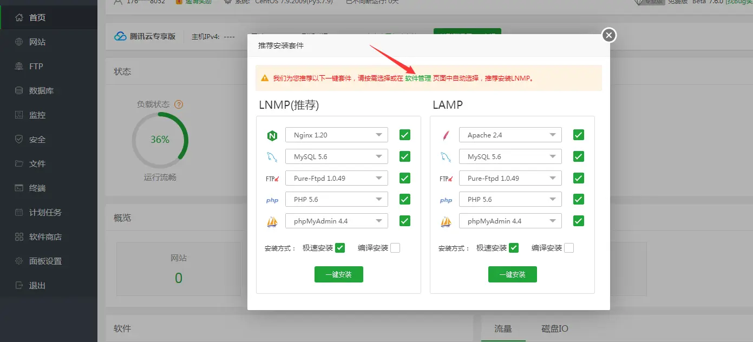Click the shield icon for 安全
The height and width of the screenshot is (342, 753).
coord(19,140)
